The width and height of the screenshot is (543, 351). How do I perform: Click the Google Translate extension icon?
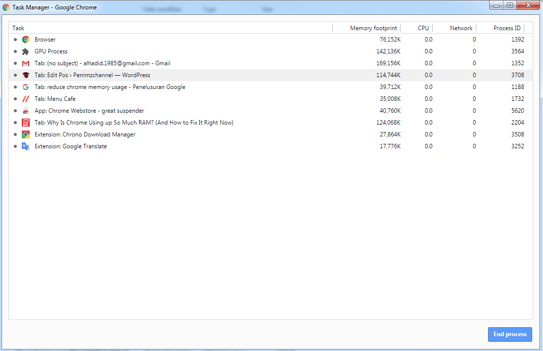click(x=26, y=146)
